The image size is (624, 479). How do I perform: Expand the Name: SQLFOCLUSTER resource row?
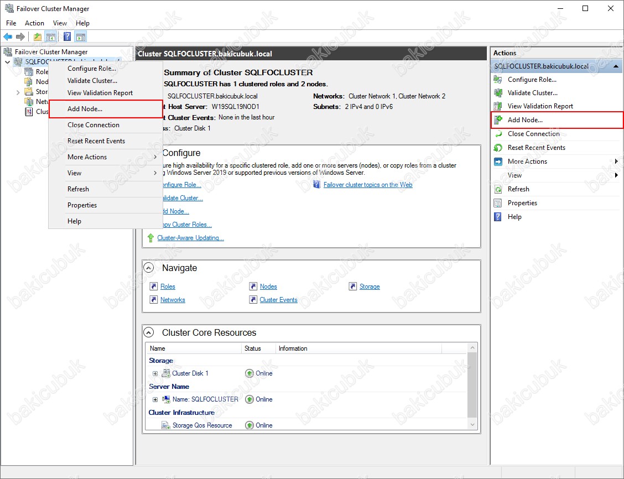(155, 399)
